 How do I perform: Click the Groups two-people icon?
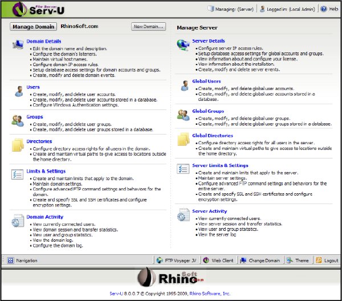tap(18, 121)
